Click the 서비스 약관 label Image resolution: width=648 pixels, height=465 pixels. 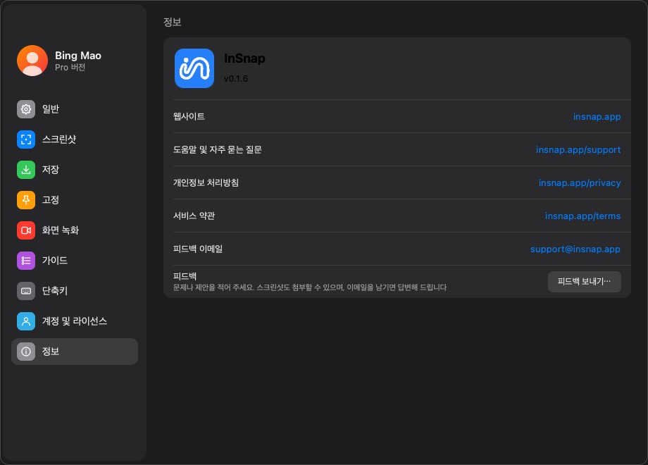click(194, 216)
